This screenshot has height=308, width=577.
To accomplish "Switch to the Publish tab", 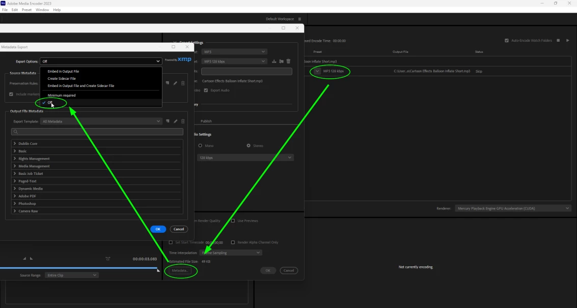I will (206, 121).
